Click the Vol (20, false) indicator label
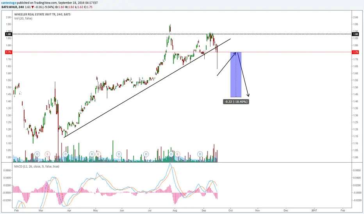Image resolution: width=364 pixels, height=214 pixels. click(23, 19)
